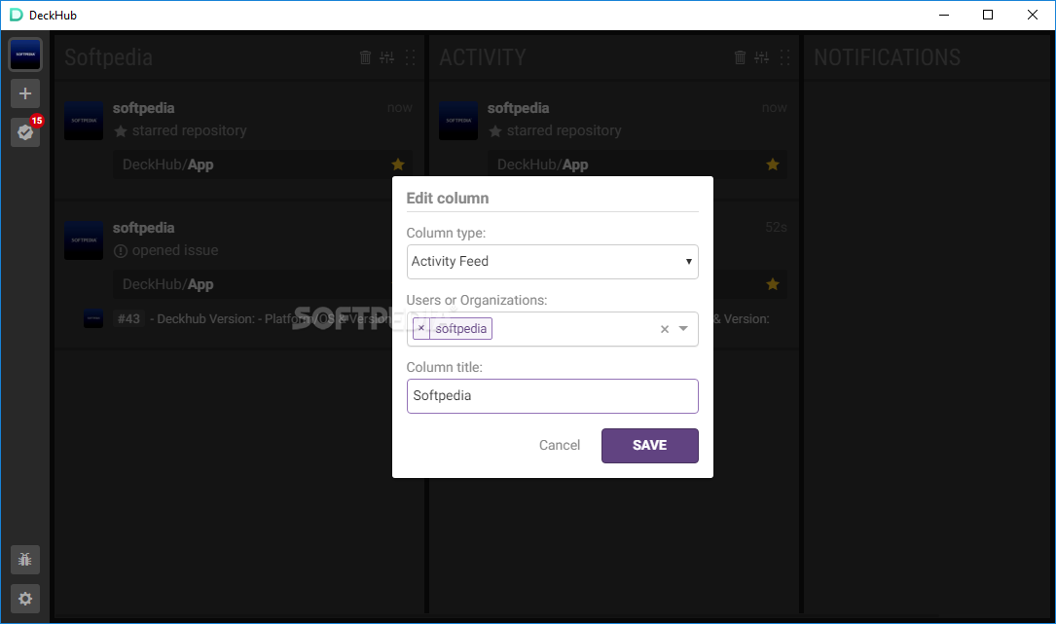
Task: Click avatar of opened issue event in Softpedia column
Action: pyautogui.click(x=84, y=240)
